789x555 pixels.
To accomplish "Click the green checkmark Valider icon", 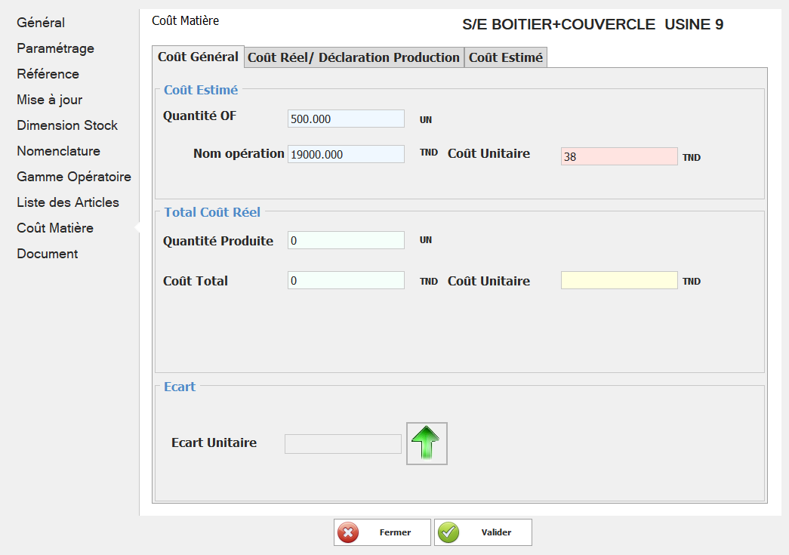I will coord(448,532).
